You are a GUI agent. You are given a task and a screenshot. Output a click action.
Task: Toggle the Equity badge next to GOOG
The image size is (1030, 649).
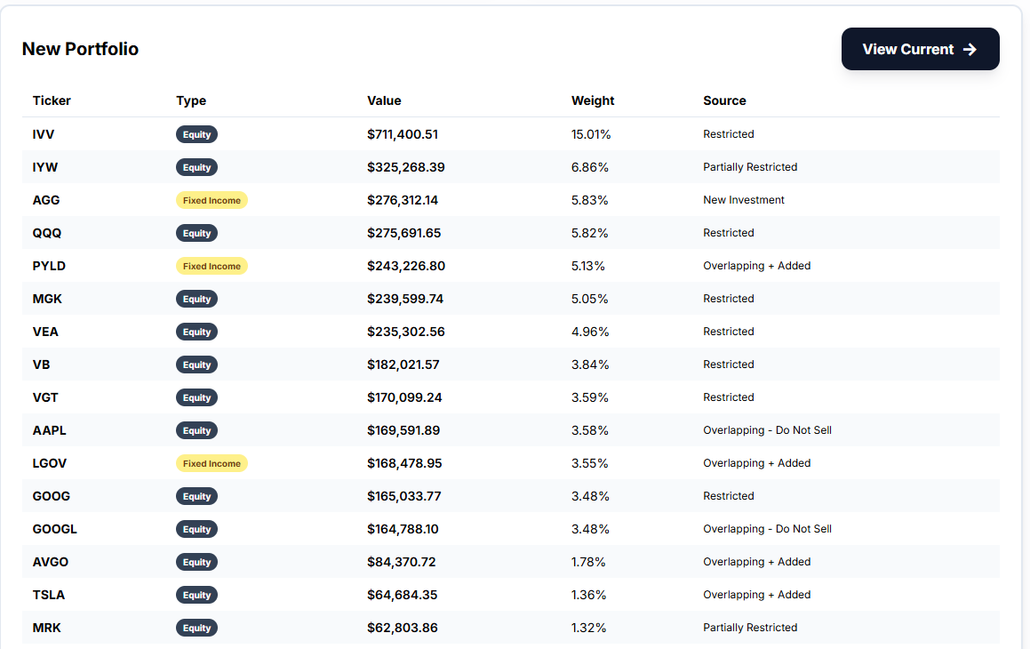click(196, 496)
